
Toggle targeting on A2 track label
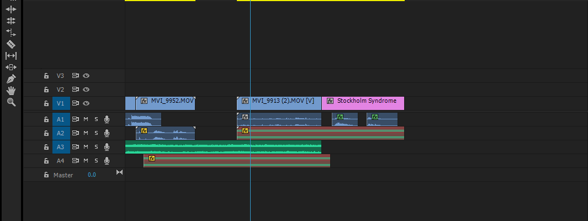click(61, 133)
